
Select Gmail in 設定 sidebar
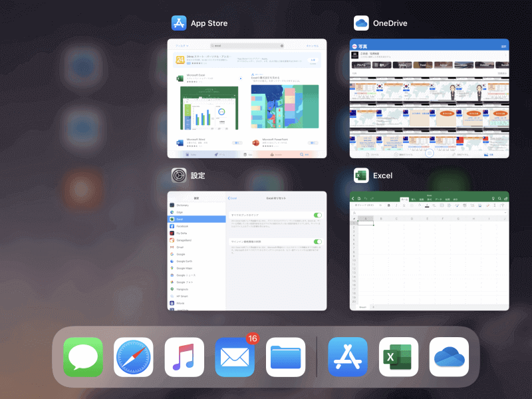coord(197,247)
